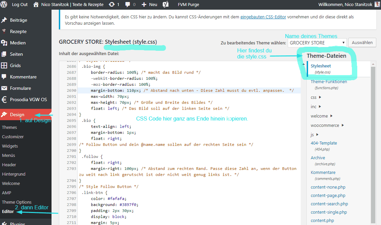Open site home icon in admin bar
The image size is (381, 225).
pyautogui.click(x=36, y=5)
